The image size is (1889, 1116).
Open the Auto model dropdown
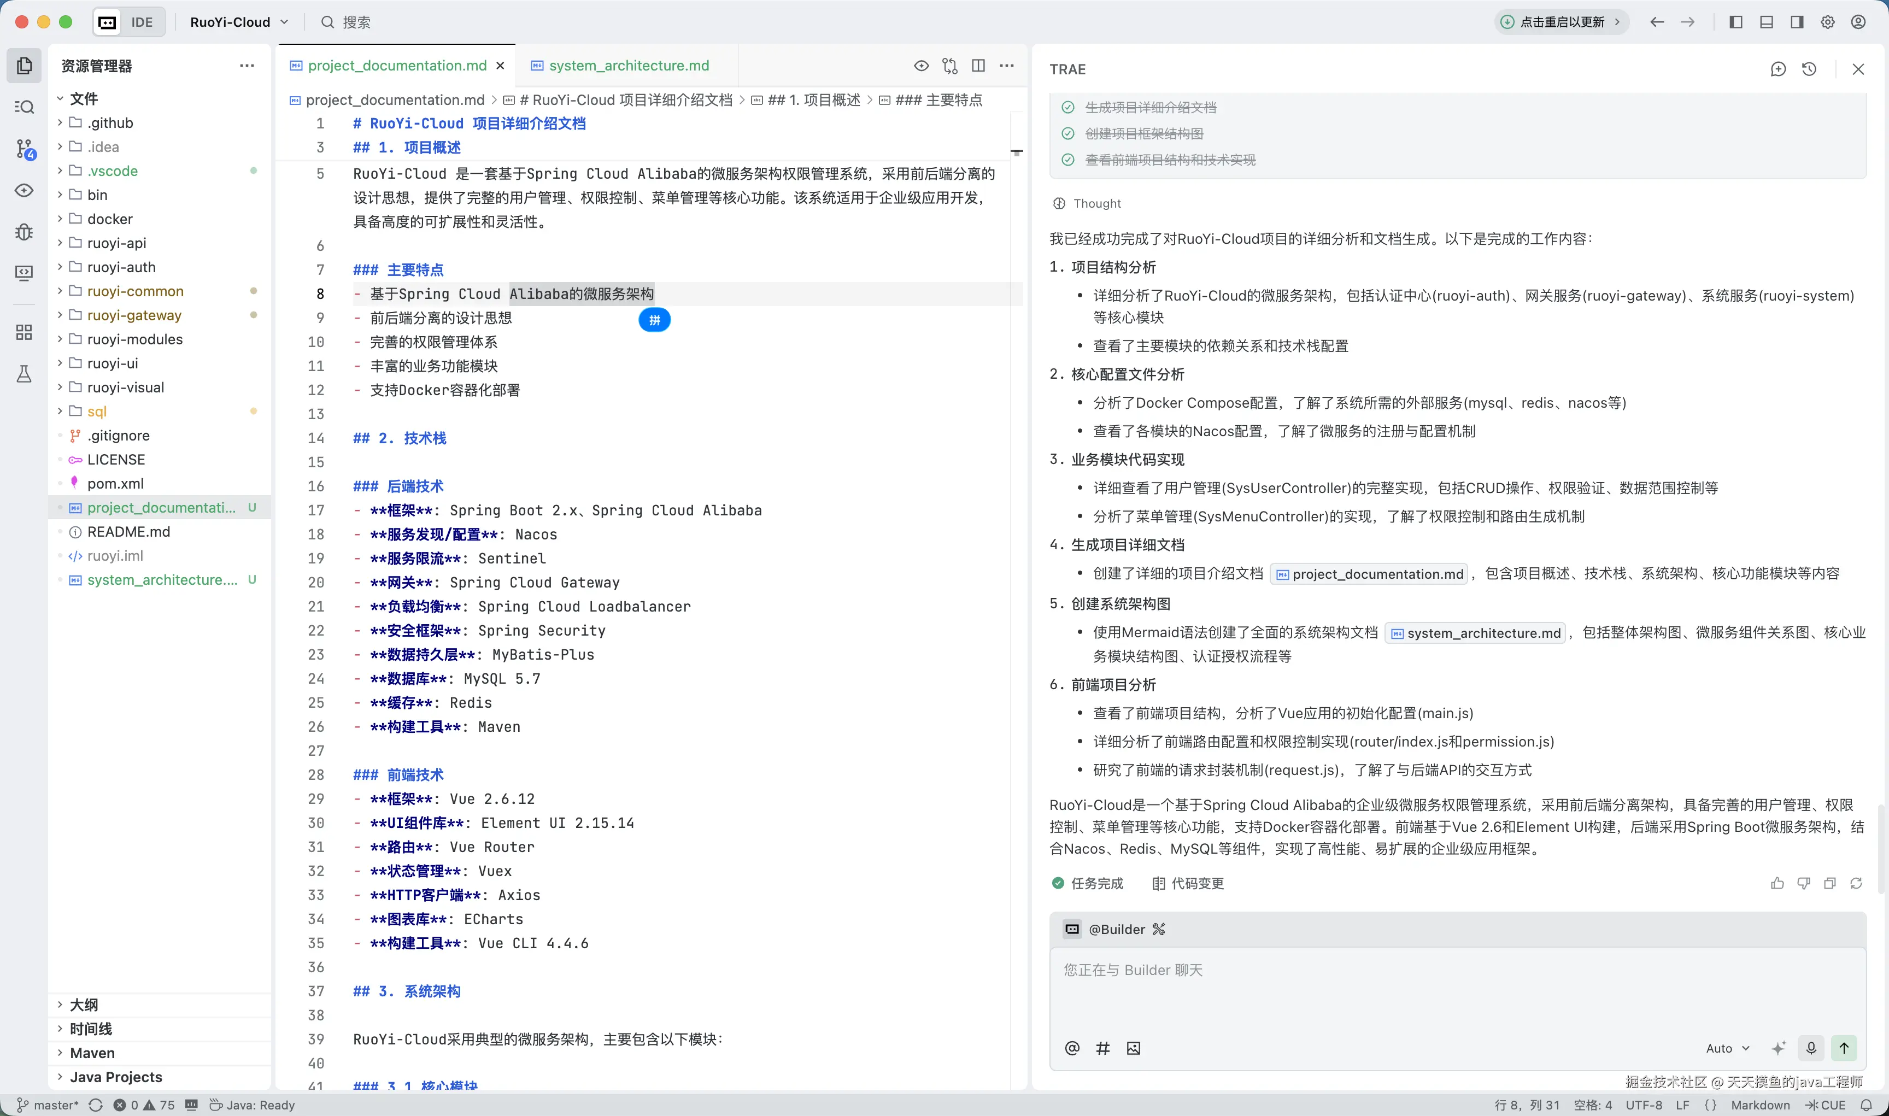pos(1727,1048)
